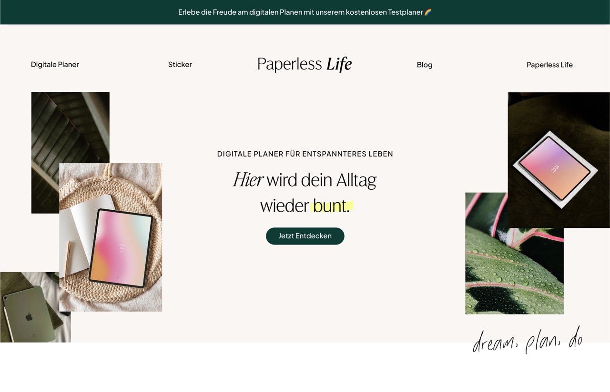Click the gold pen beside the notebook

tap(68, 259)
